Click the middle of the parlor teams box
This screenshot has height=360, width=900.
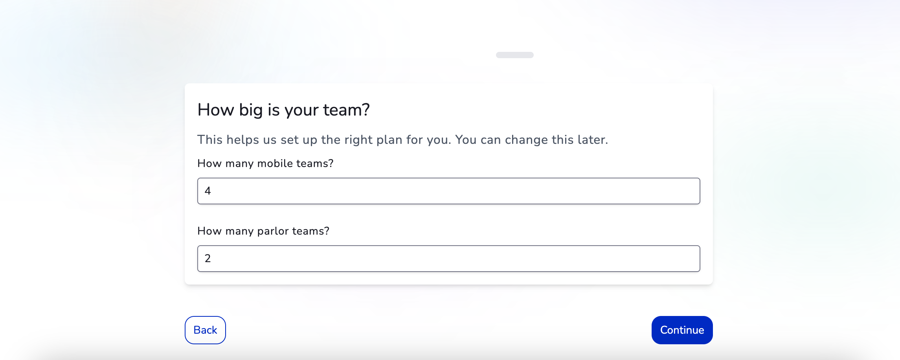point(448,259)
